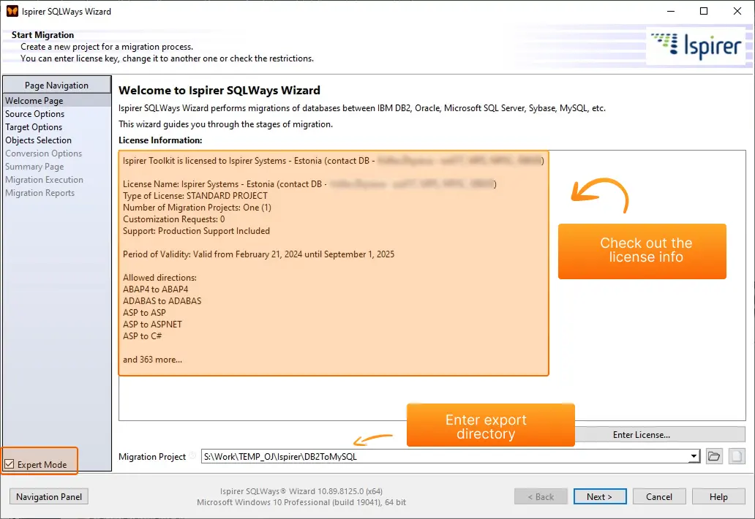Navigate to Objects Selection page
The image size is (755, 519).
click(x=39, y=140)
